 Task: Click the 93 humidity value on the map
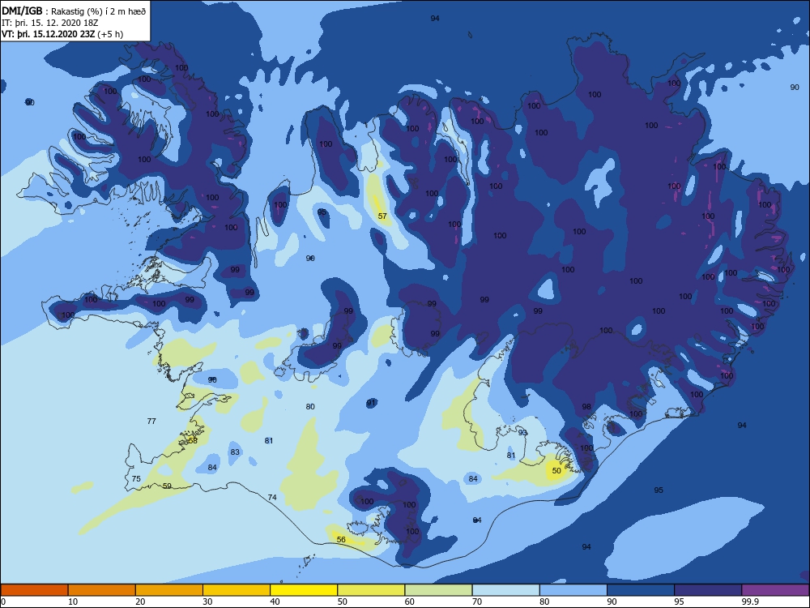point(522,433)
